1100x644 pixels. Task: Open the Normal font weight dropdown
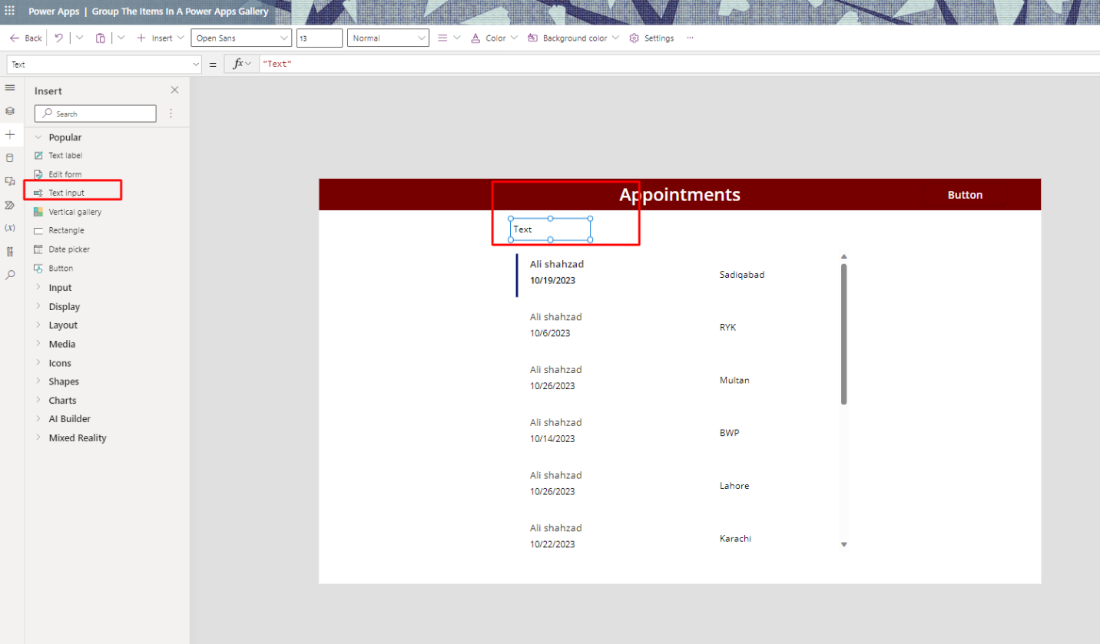coord(388,38)
